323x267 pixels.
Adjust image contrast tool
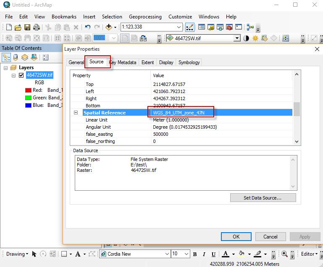246,38
